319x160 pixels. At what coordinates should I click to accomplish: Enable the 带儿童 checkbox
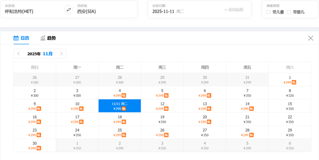[268, 12]
